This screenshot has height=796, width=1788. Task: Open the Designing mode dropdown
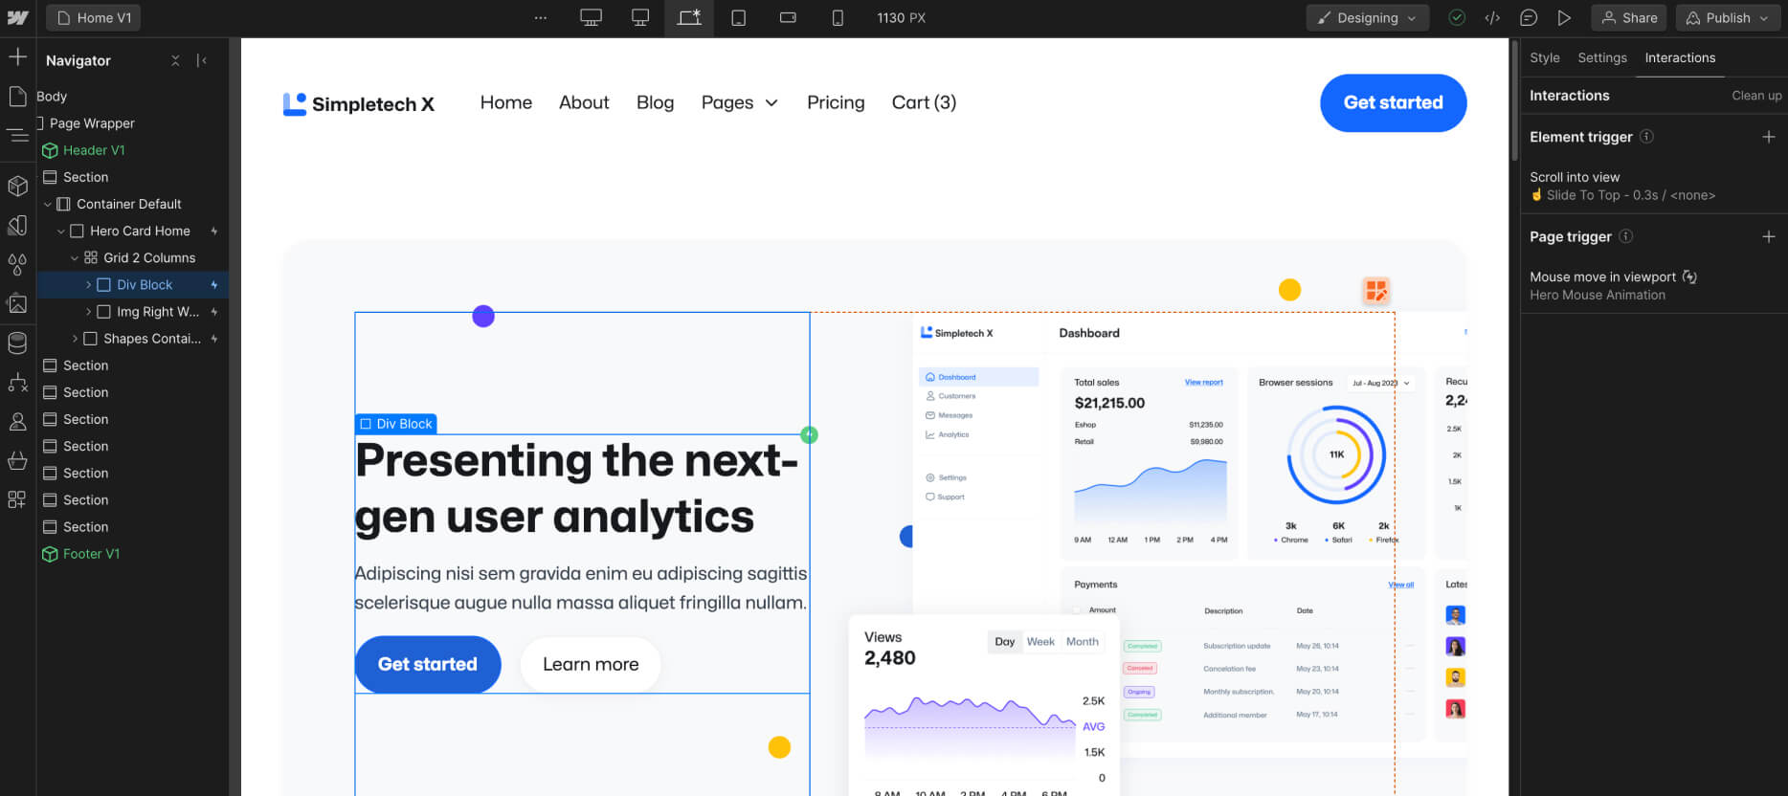coord(1368,18)
